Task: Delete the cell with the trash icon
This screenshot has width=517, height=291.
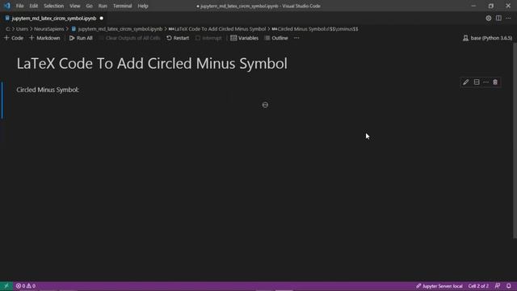Action: point(495,82)
